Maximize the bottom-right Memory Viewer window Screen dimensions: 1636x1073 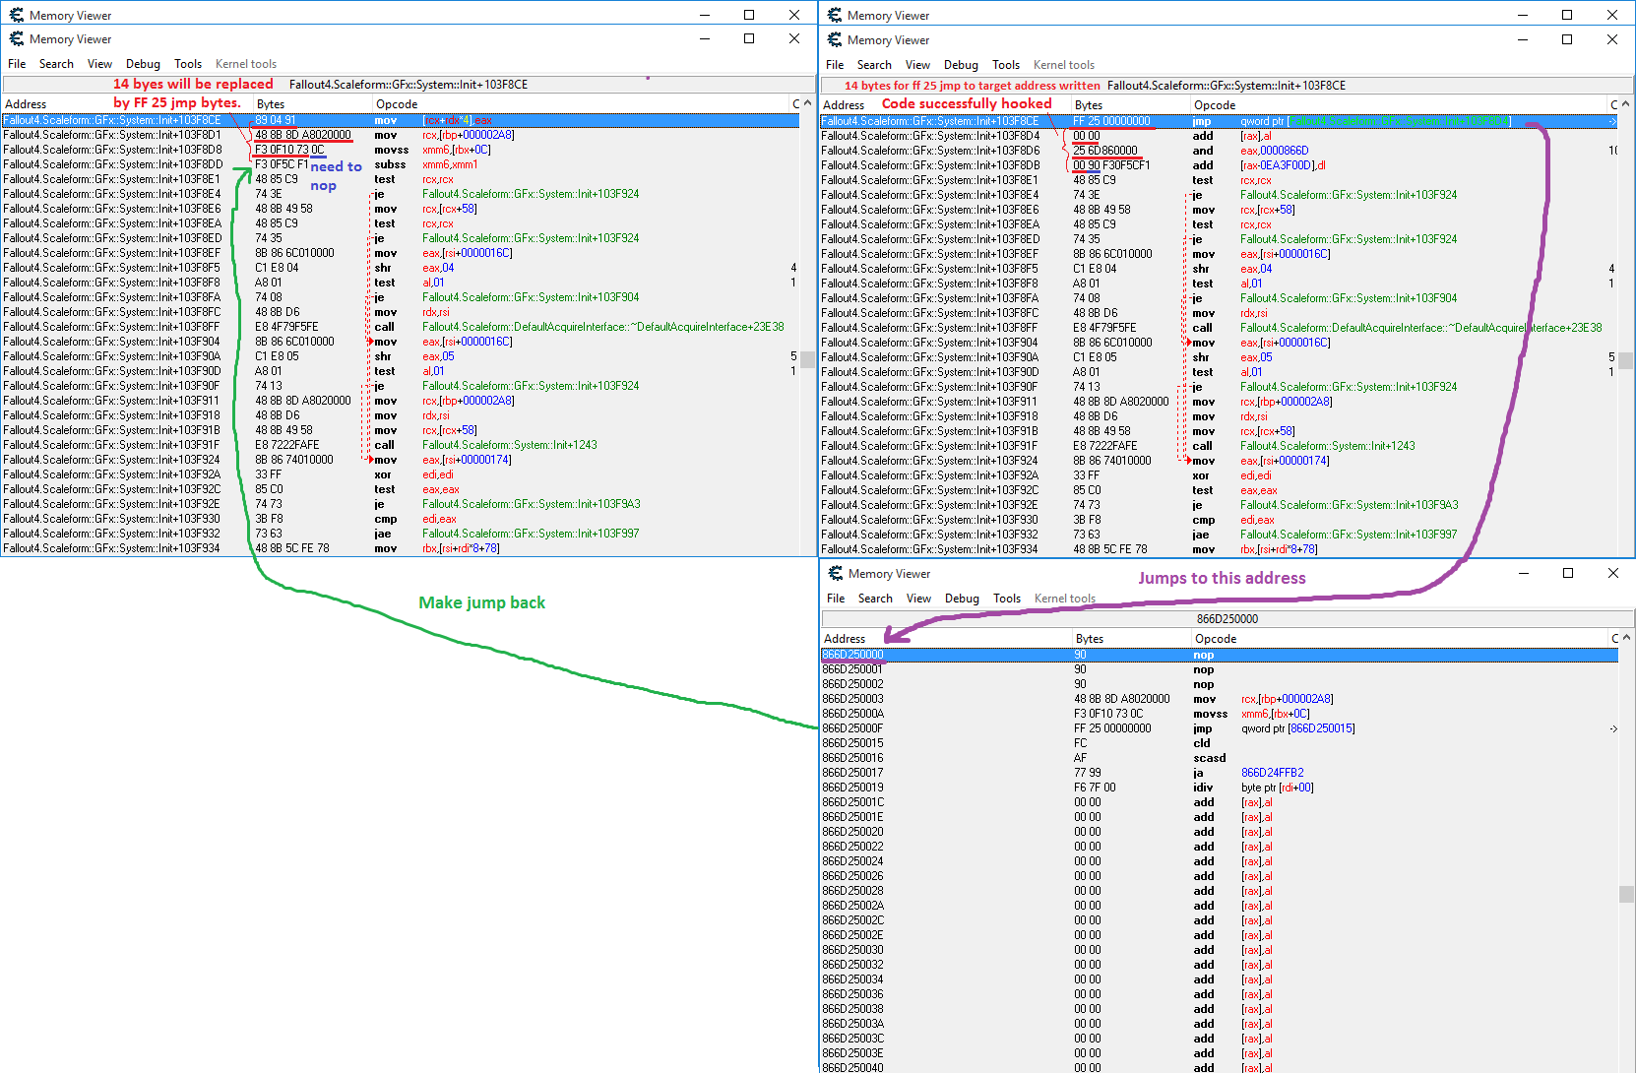pyautogui.click(x=1568, y=573)
